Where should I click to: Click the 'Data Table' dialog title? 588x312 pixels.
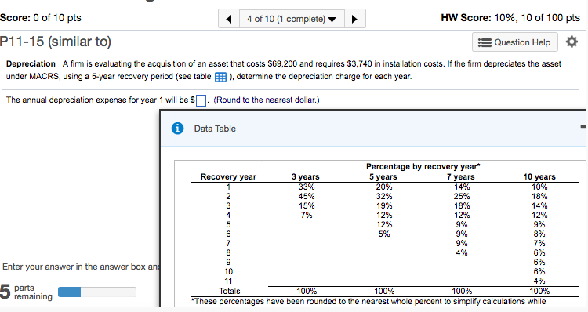tap(215, 129)
